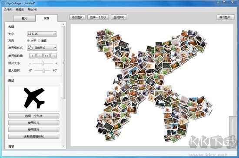
Task: Select the 水平 orientation radio button
Action: pos(28,41)
